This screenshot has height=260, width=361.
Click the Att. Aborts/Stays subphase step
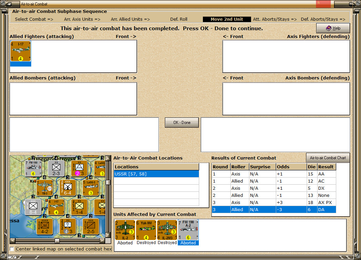pyautogui.click(x=275, y=19)
